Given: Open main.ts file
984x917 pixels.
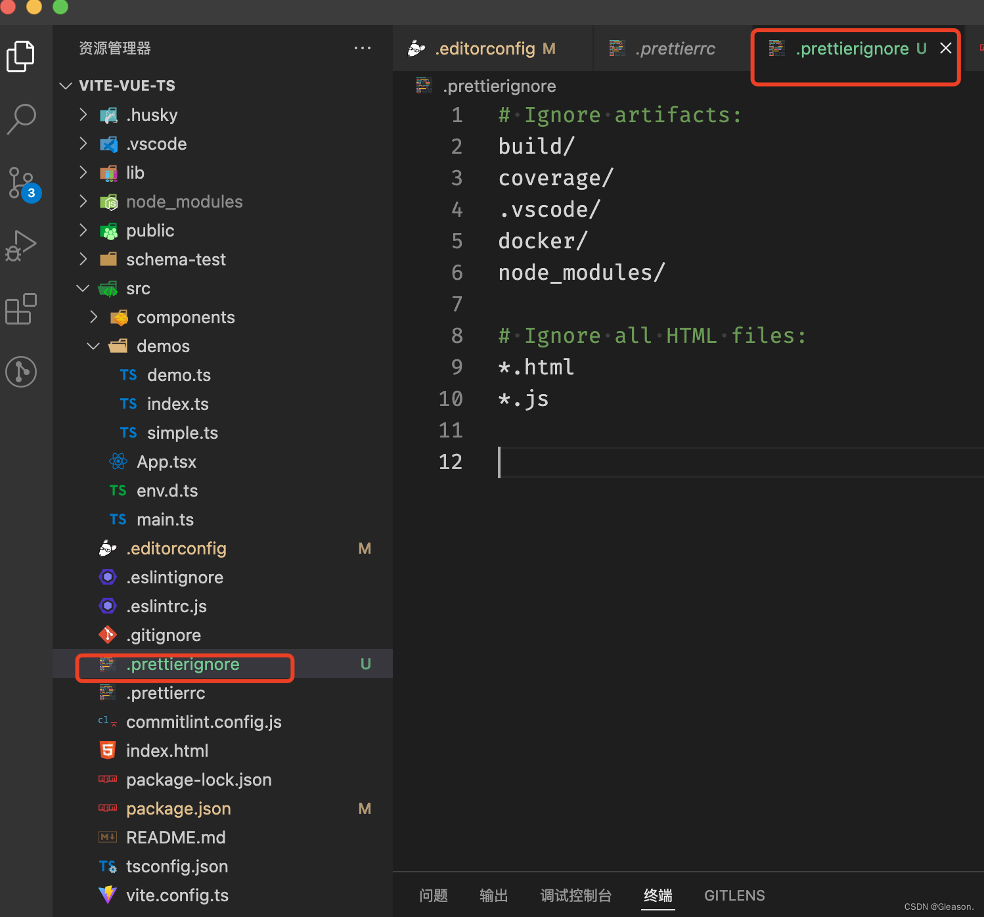Looking at the screenshot, I should tap(165, 520).
